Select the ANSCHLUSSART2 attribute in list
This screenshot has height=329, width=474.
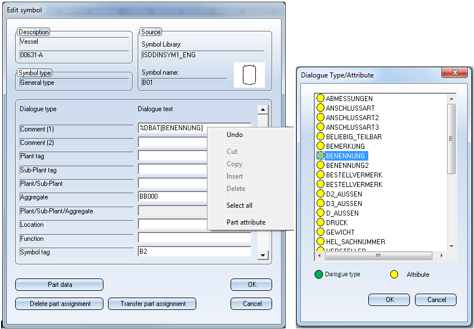[x=352, y=118]
